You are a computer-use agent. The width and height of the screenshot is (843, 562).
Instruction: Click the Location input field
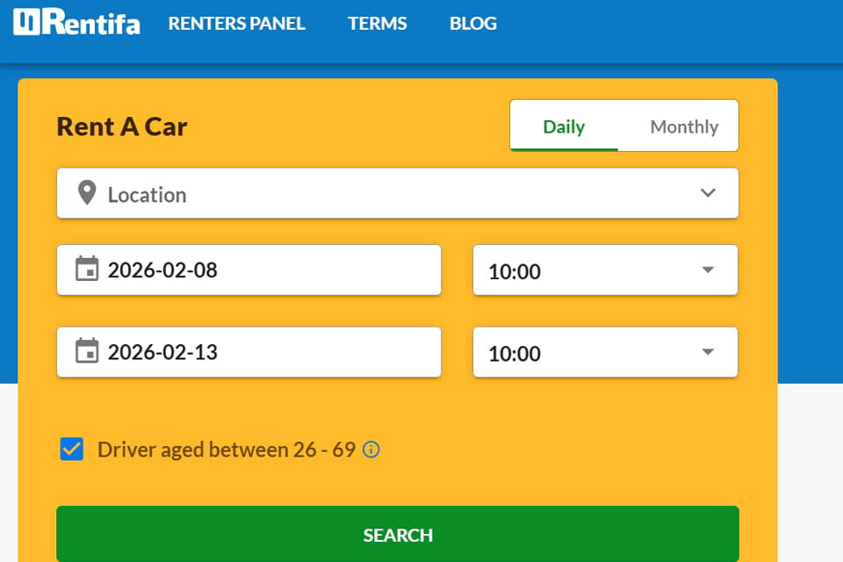395,194
